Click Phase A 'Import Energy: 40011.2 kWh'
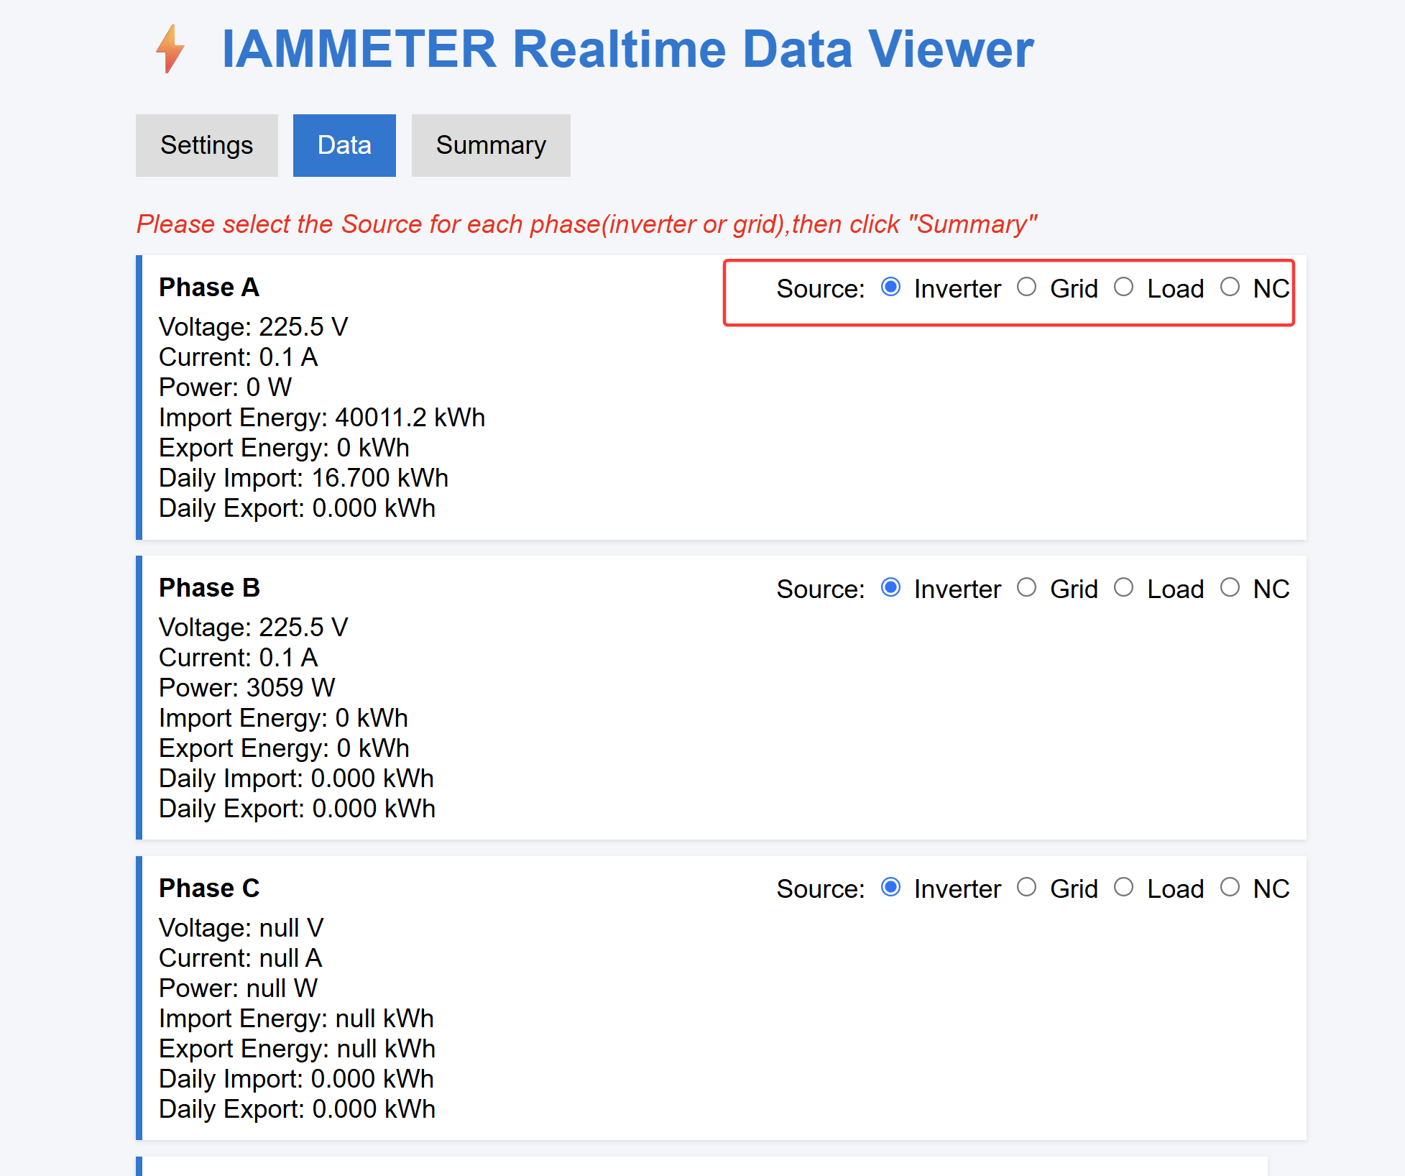 [322, 418]
